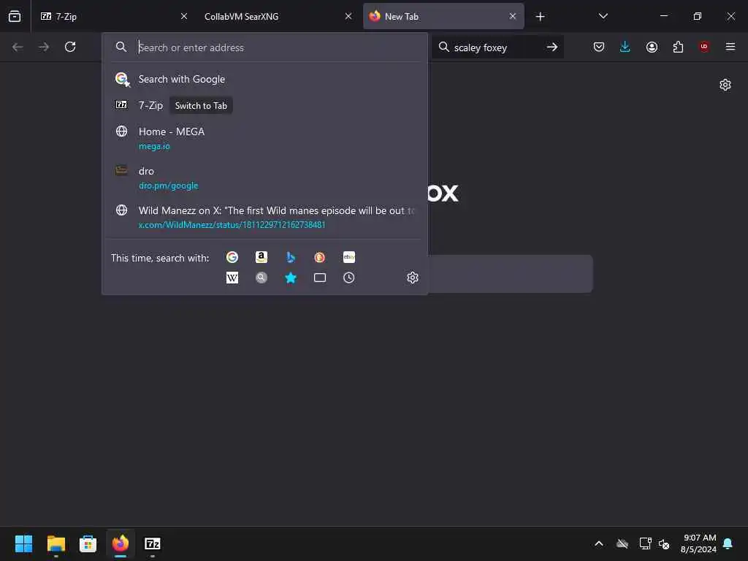Select the New Tab tab
The width and height of the screenshot is (748, 561).
[443, 16]
